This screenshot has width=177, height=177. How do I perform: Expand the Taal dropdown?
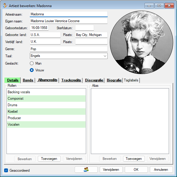click(x=105, y=56)
